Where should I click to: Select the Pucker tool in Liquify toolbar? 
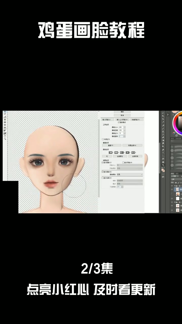[5, 122]
